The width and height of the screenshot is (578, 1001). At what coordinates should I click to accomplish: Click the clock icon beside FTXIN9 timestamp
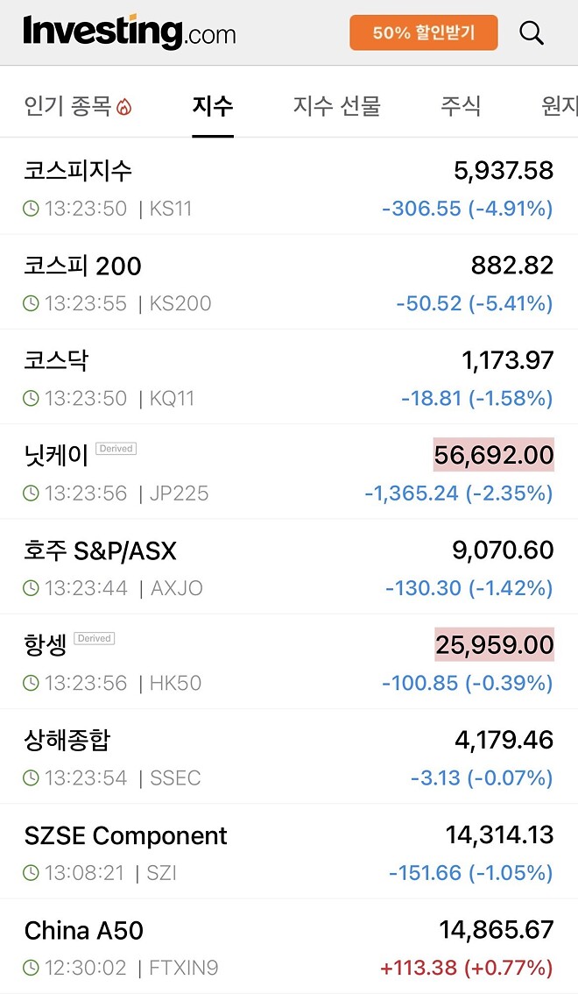(x=28, y=969)
